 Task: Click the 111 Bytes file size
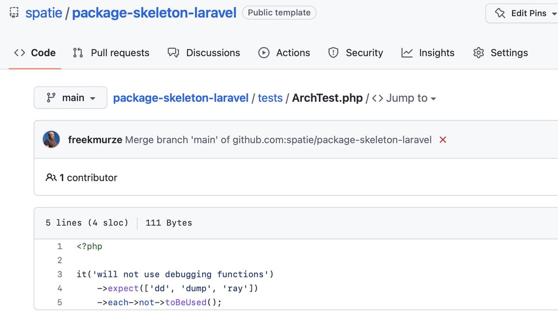[169, 223]
